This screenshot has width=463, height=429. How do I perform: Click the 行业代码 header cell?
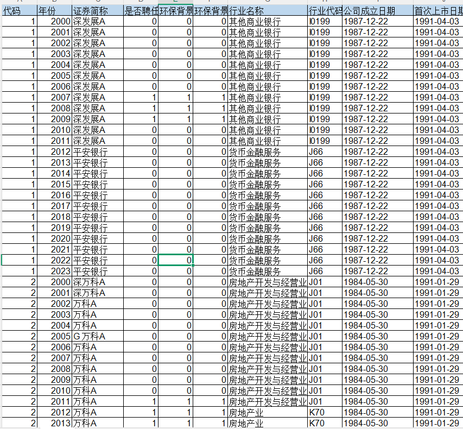tap(325, 11)
